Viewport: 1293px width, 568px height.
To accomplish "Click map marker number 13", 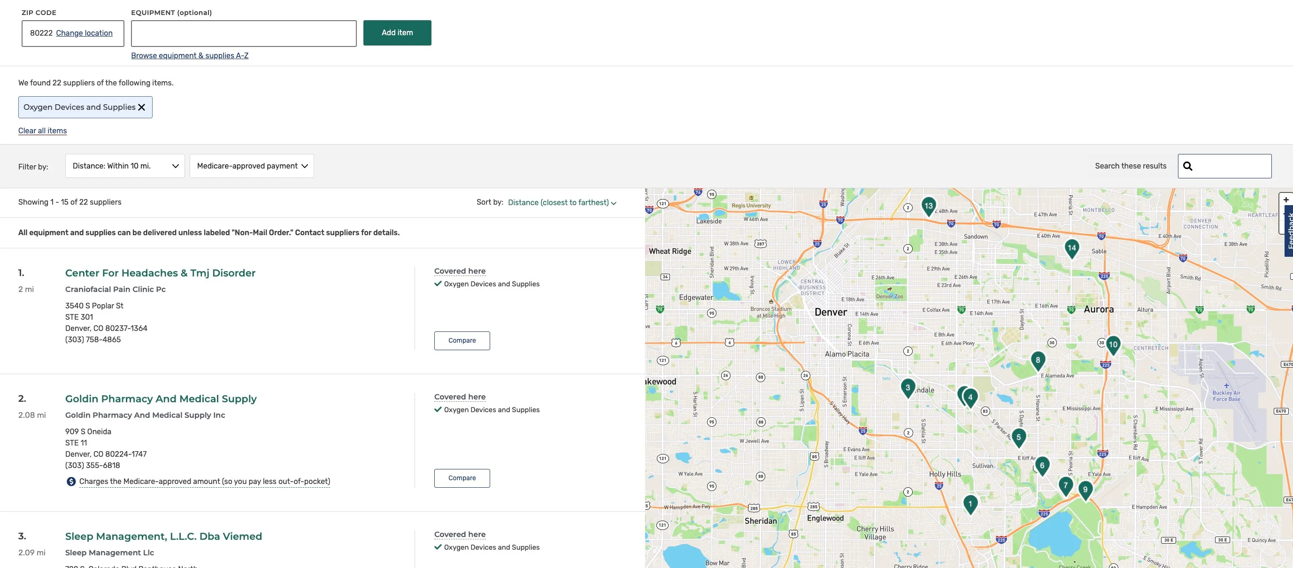I will tap(929, 206).
